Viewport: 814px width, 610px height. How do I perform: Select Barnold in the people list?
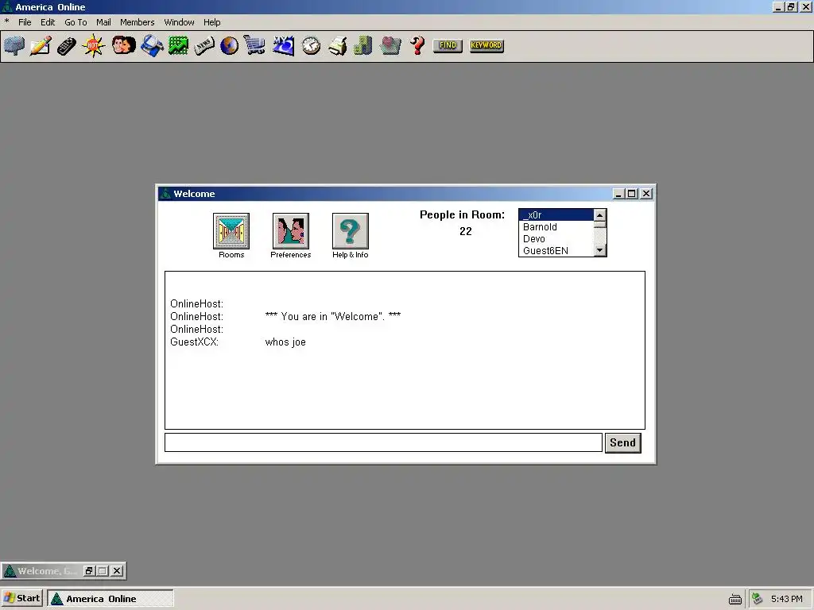(556, 226)
